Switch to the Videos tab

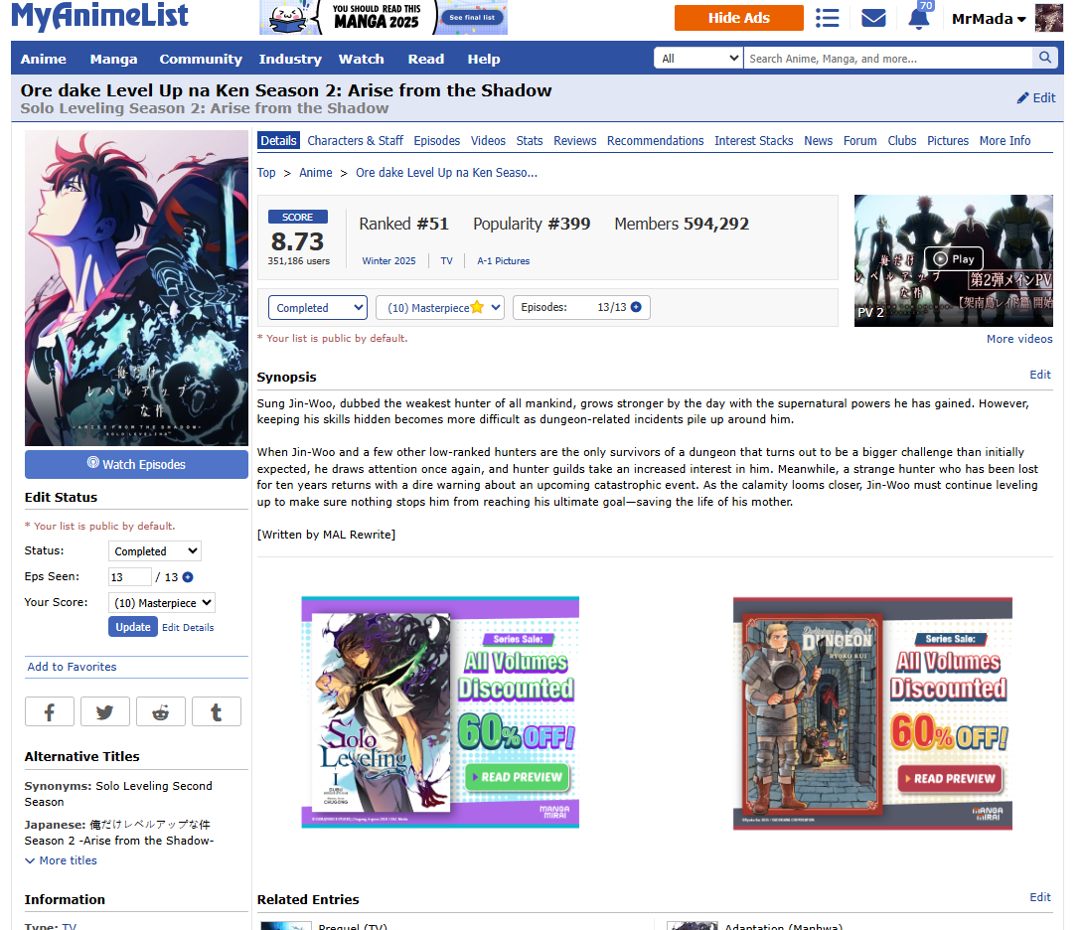click(488, 140)
